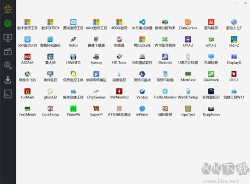This screenshot has height=184, width=250.
Task: Launch OCCT stress test
Action: tap(234, 76)
